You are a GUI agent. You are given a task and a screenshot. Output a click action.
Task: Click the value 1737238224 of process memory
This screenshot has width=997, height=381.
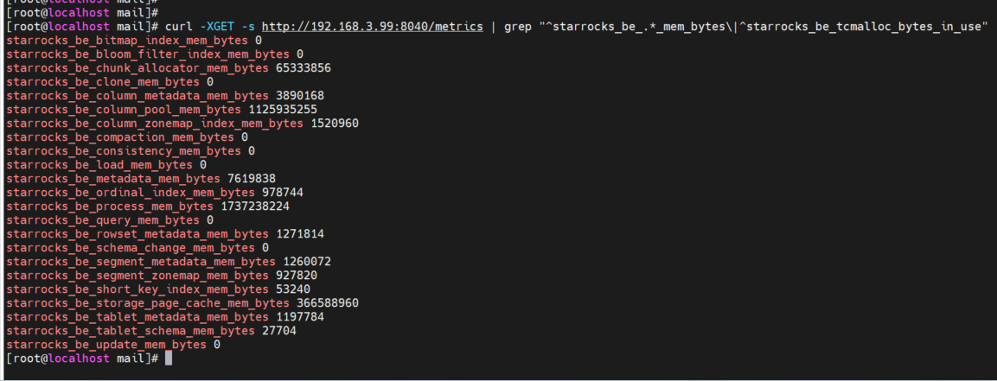256,206
